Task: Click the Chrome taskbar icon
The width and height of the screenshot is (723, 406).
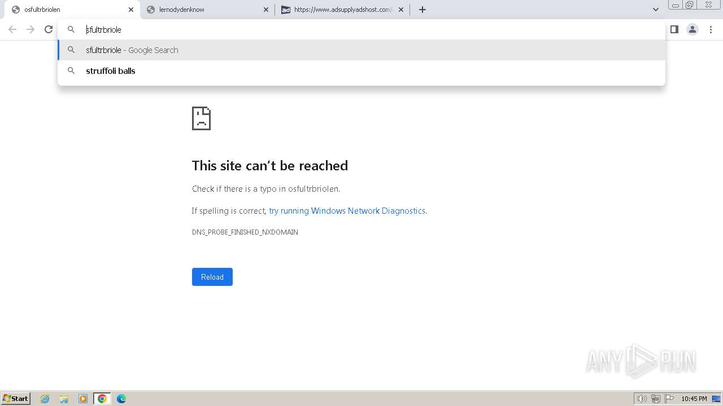Action: point(102,399)
